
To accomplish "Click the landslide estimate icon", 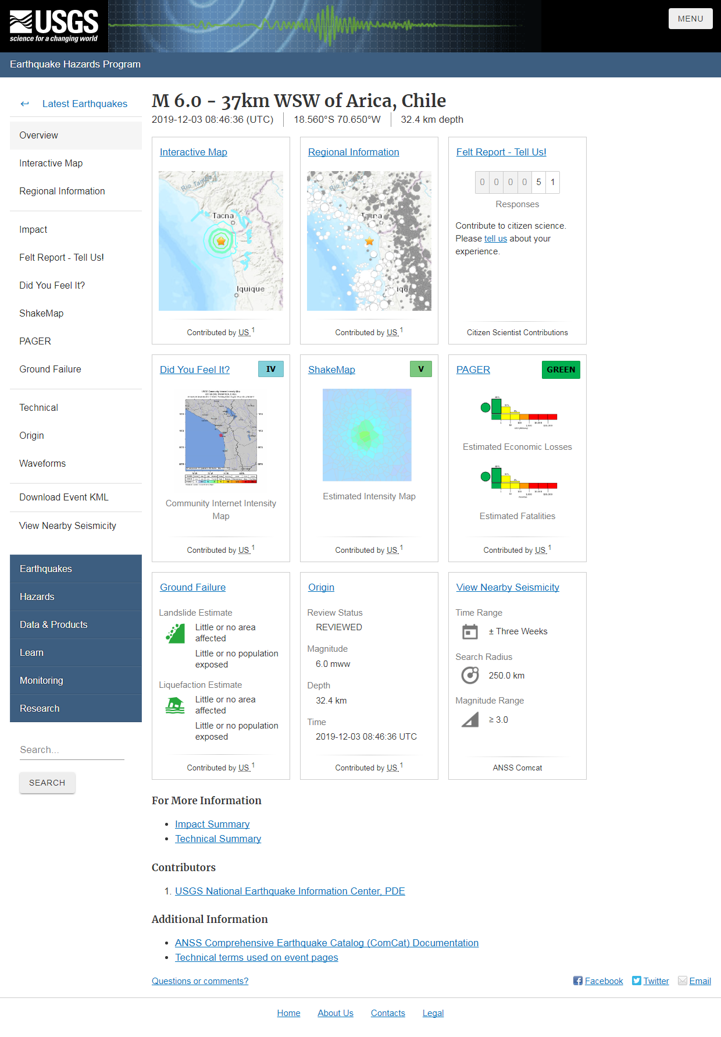I will (x=175, y=633).
